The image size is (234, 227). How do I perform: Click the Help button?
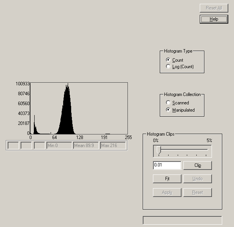(x=213, y=19)
